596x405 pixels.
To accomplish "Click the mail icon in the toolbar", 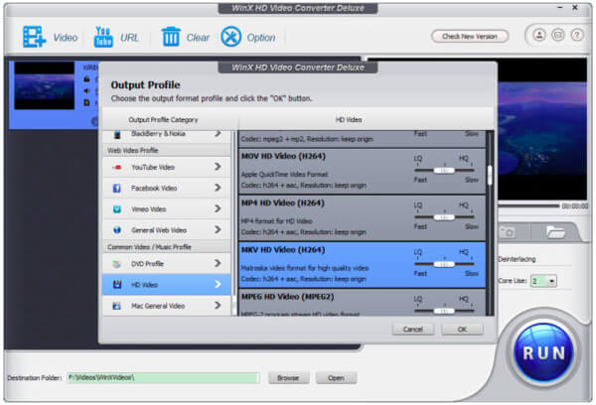I will (x=557, y=36).
